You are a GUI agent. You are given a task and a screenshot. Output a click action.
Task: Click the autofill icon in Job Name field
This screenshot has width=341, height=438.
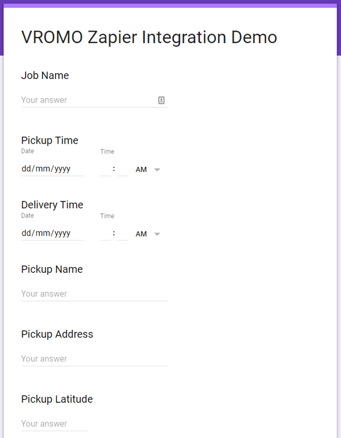click(x=161, y=100)
